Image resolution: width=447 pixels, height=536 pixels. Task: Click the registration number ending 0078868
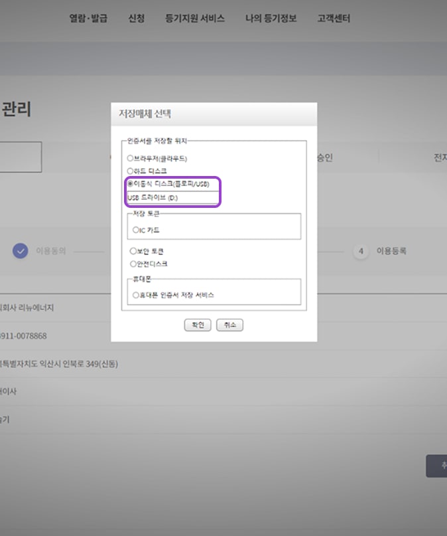pyautogui.click(x=23, y=336)
